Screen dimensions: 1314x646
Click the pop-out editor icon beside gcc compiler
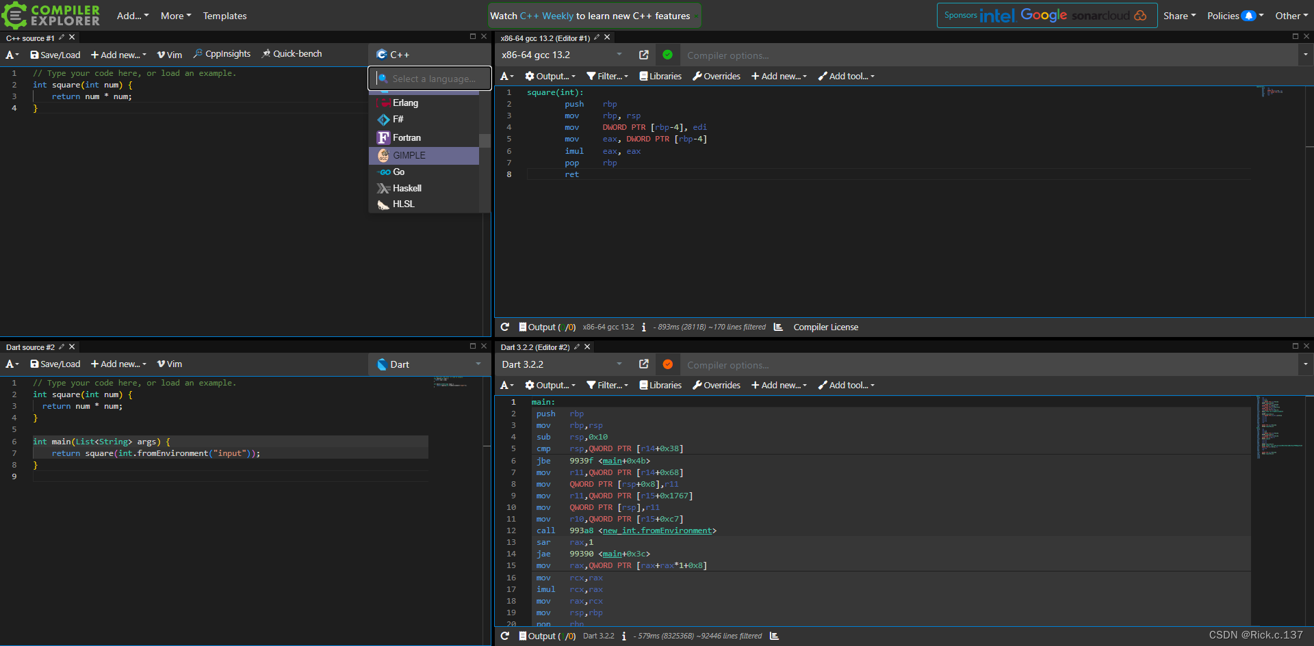[x=644, y=55]
